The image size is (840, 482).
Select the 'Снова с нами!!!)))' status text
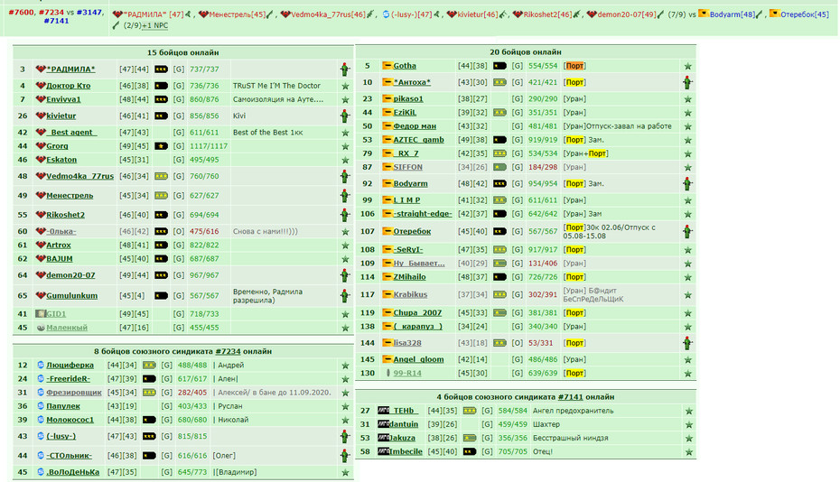pos(266,231)
